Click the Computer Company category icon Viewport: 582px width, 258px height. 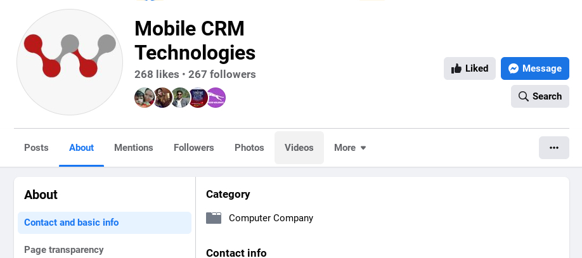[x=214, y=218]
